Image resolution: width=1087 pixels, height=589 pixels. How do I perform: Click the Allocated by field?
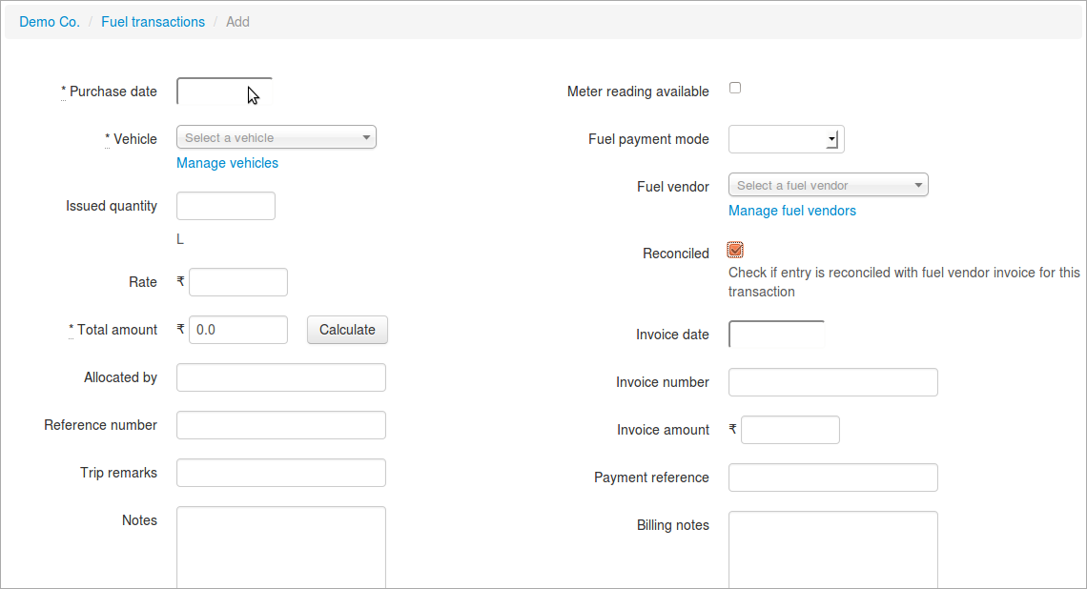[281, 377]
